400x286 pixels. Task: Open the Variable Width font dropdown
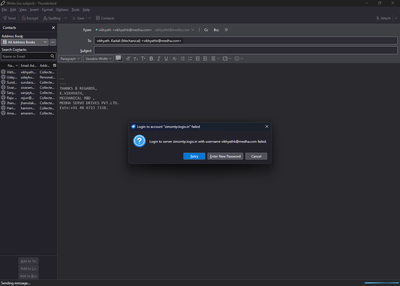tap(98, 59)
